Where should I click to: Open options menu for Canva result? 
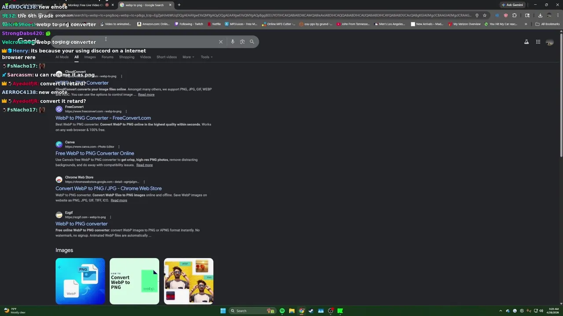coord(119,147)
